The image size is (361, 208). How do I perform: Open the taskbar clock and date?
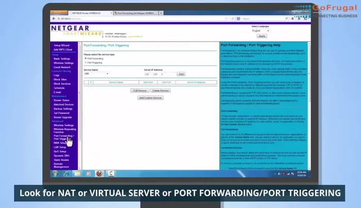[301, 174]
